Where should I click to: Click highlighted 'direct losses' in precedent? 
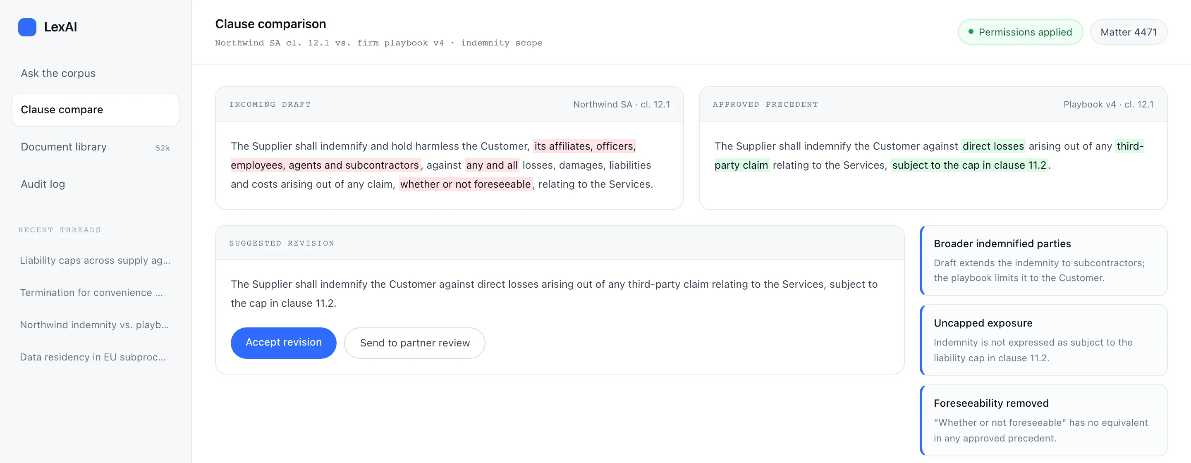pyautogui.click(x=992, y=146)
